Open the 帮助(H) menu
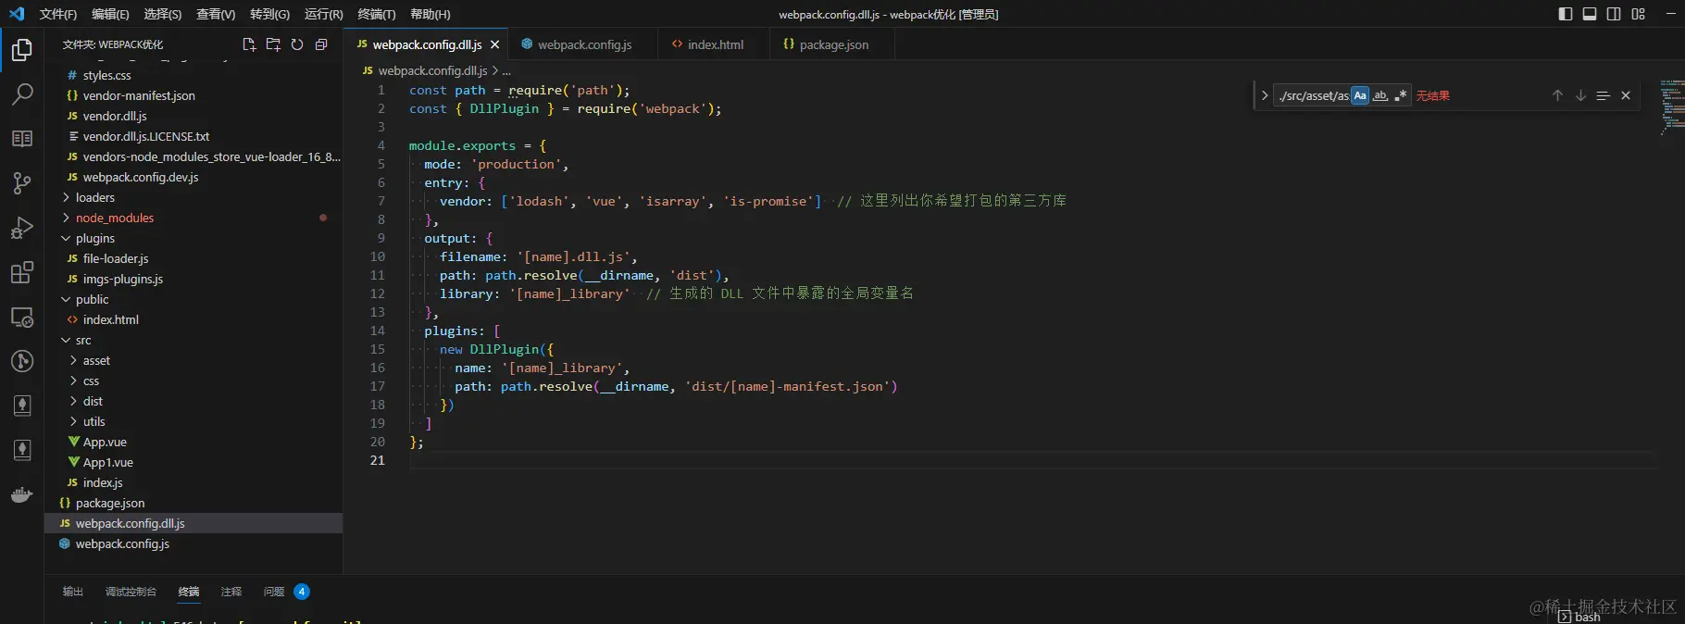The width and height of the screenshot is (1685, 624). [x=431, y=14]
